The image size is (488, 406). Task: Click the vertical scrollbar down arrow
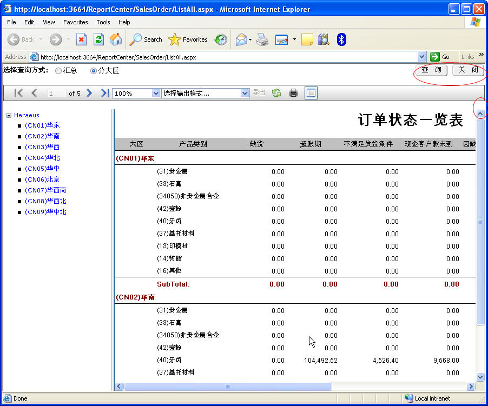pos(480,377)
